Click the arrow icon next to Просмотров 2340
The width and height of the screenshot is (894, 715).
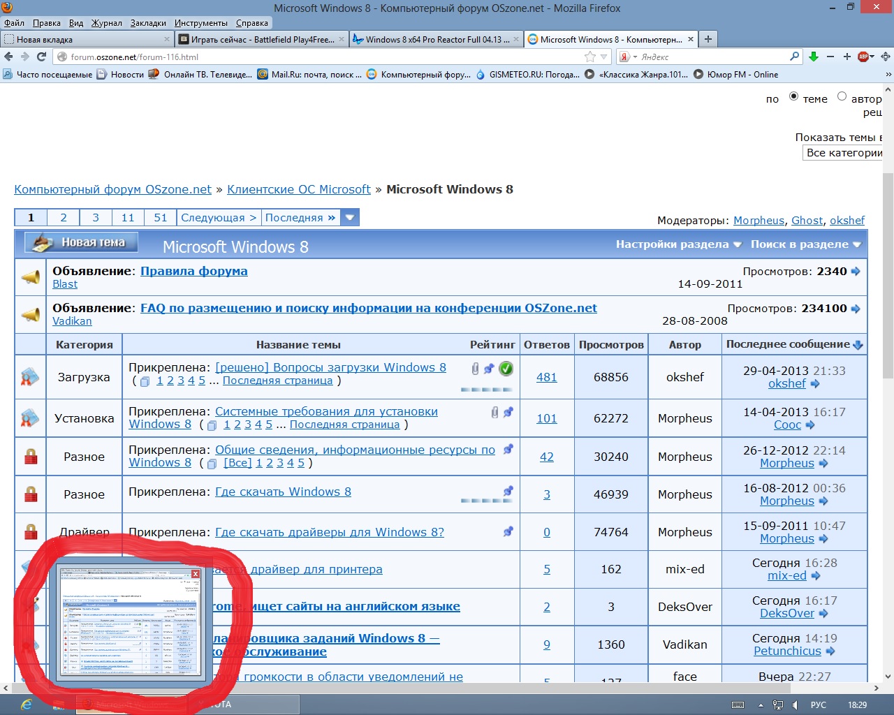[856, 272]
